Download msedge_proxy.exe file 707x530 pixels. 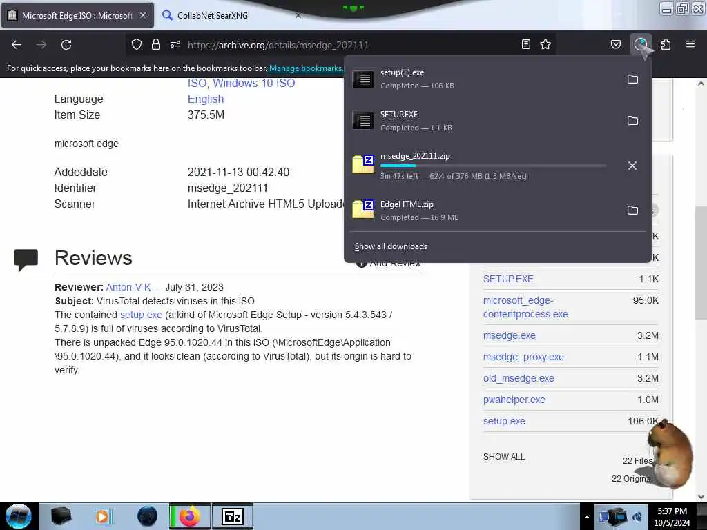(523, 357)
